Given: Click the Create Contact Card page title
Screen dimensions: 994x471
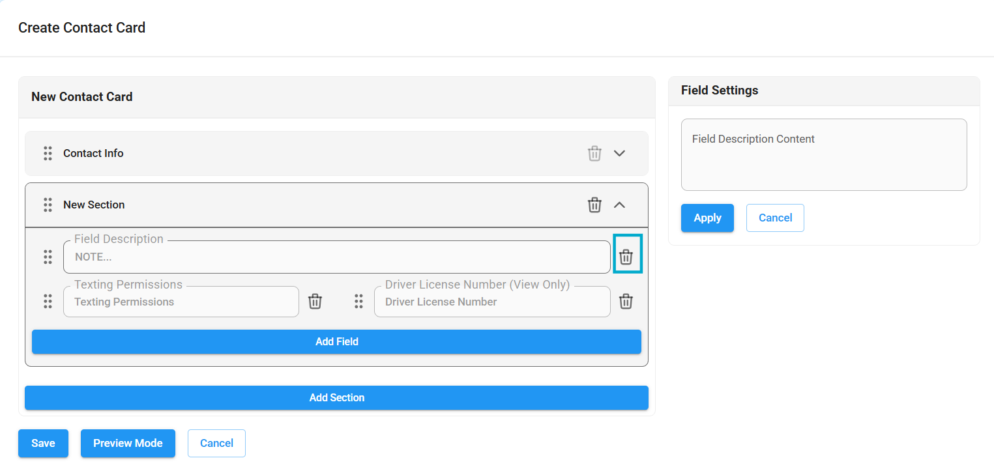Looking at the screenshot, I should click(x=81, y=27).
